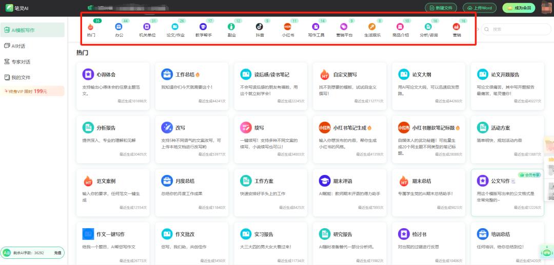This screenshot has width=554, height=265.
Task: Click the 新建文件 button
Action: [441, 8]
